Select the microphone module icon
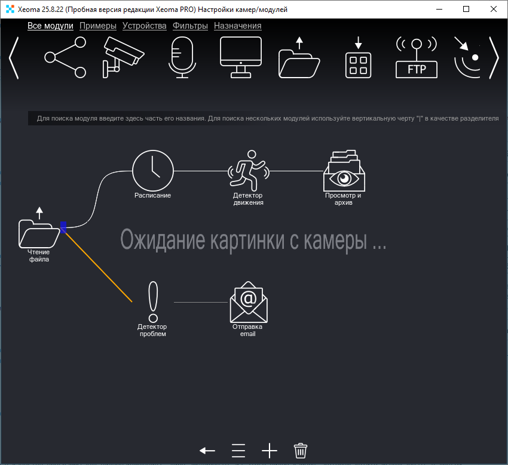The image size is (508, 465). (182, 57)
